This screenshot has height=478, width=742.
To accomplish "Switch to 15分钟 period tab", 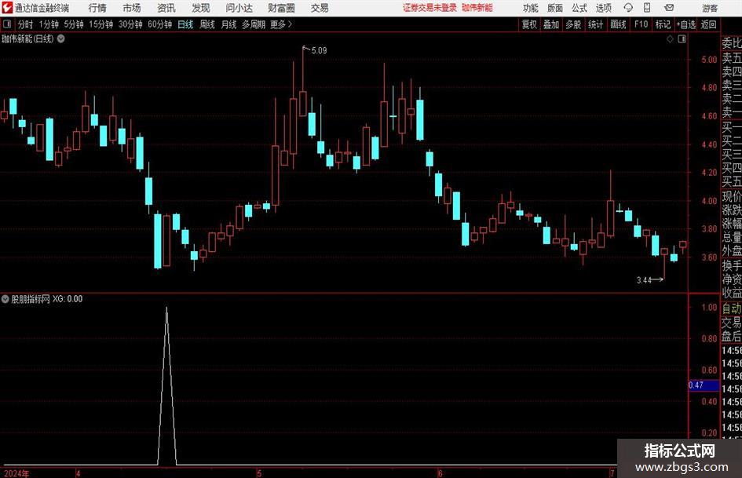I will coord(101,24).
